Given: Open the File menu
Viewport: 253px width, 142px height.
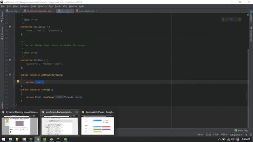Looking at the screenshot, I should 3,6.
